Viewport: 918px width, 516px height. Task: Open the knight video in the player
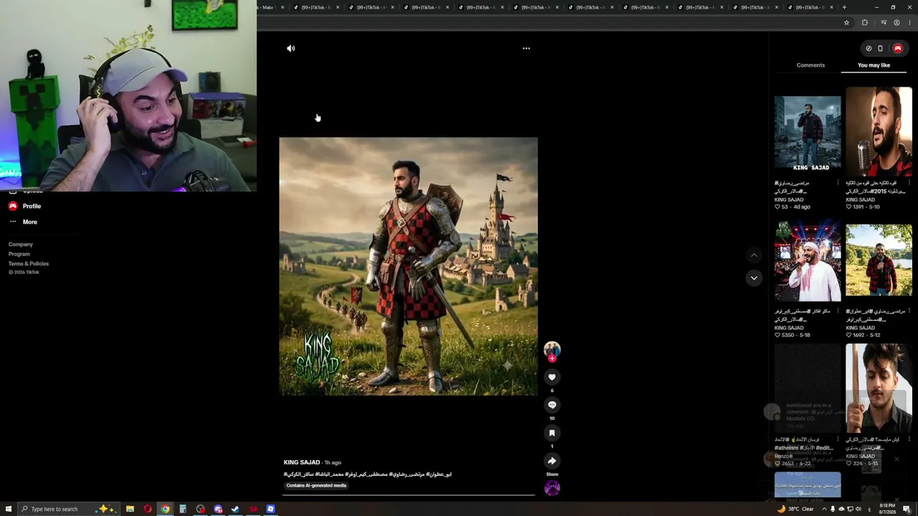(408, 267)
